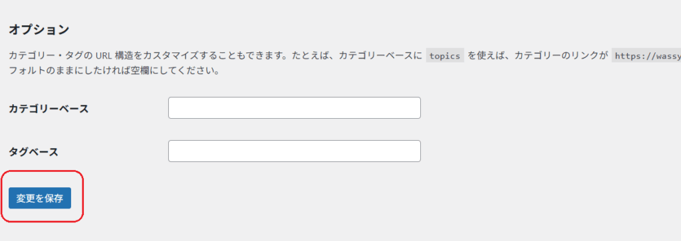The height and width of the screenshot is (241, 681).
Task: Click the https://wassy URL code snippet
Action: (646, 56)
